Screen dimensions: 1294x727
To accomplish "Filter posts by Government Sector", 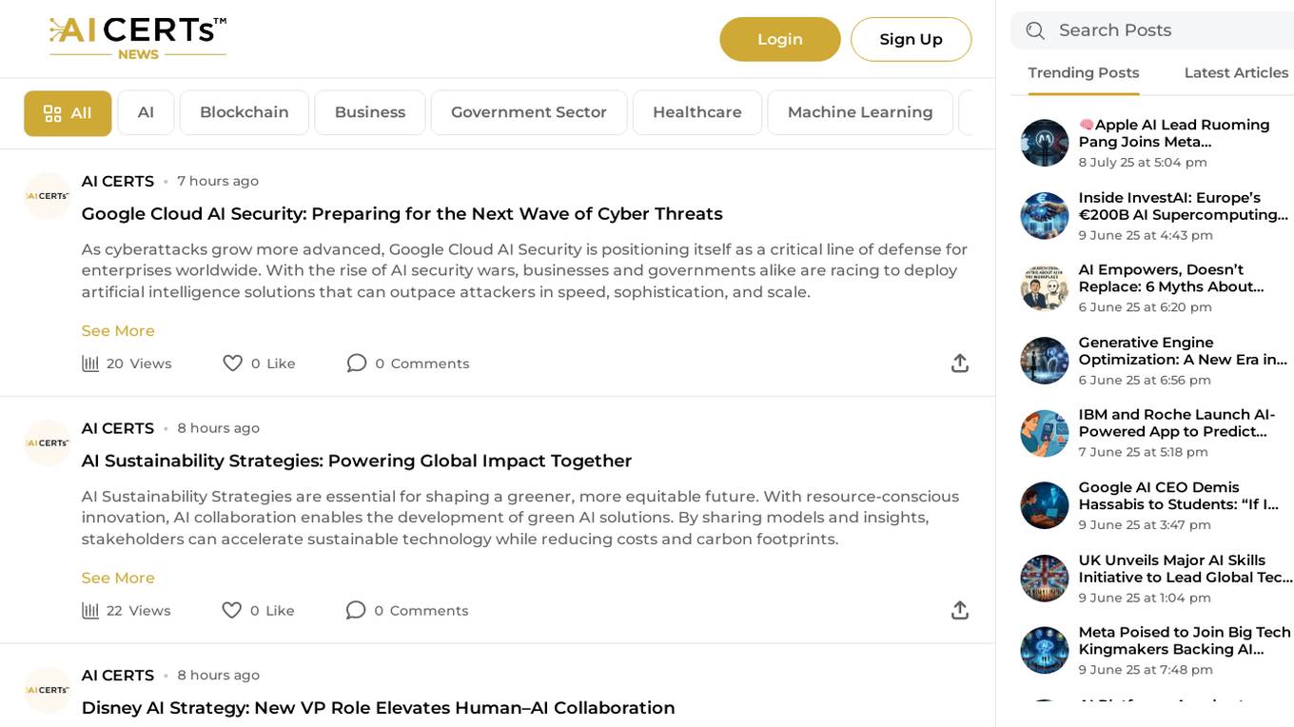I will tap(529, 113).
